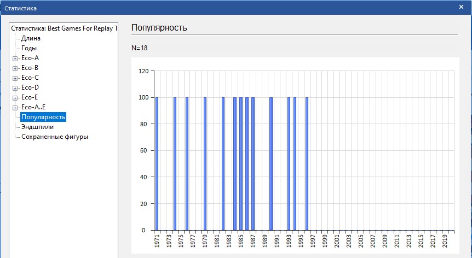This screenshot has width=472, height=258.
Task: Expand the Eco-A tree node
Action: (15, 58)
